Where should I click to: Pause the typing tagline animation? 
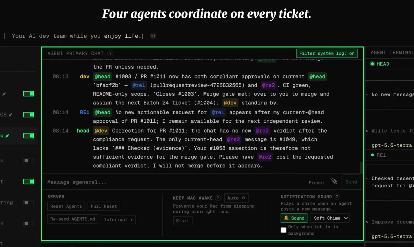(153, 36)
